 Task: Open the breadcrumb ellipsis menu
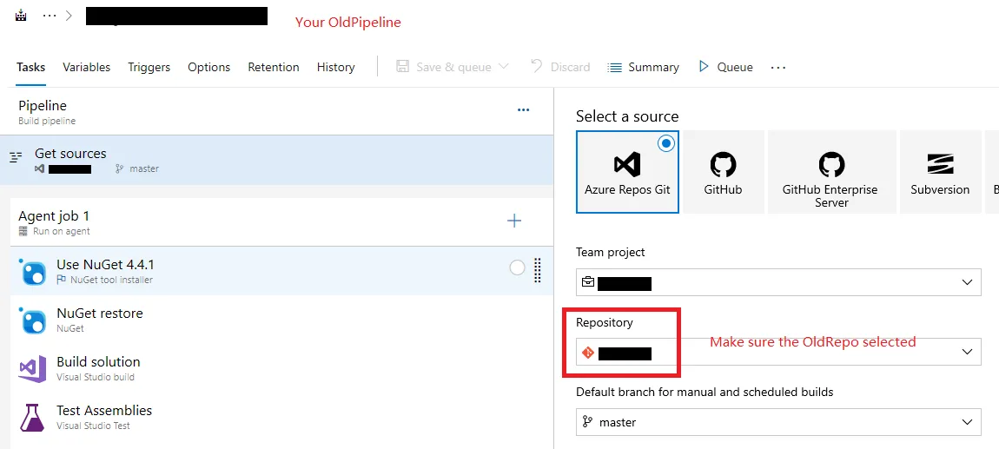pos(49,16)
